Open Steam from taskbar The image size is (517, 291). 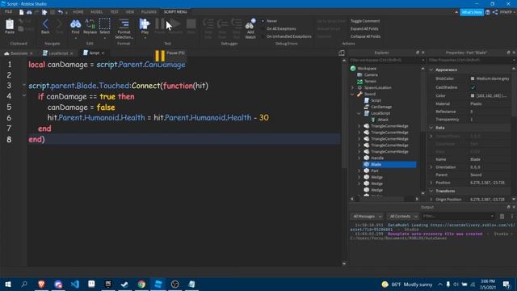124,284
